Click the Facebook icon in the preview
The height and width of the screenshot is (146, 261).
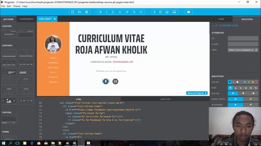[106, 81]
